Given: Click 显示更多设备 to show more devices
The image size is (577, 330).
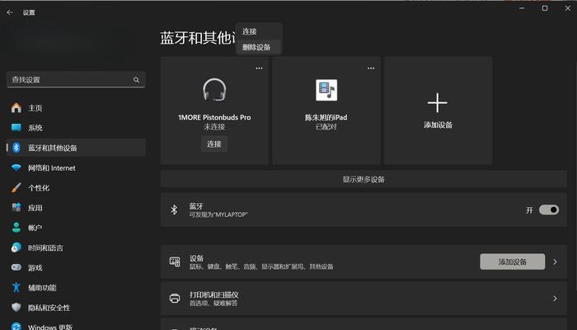Looking at the screenshot, I should click(x=364, y=179).
